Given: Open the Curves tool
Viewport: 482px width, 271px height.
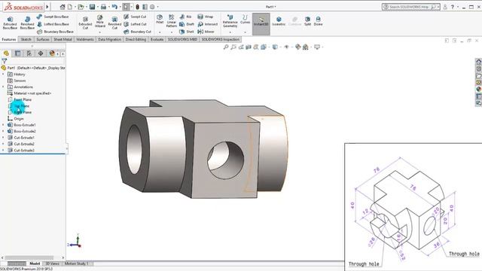Looking at the screenshot, I should [x=245, y=20].
